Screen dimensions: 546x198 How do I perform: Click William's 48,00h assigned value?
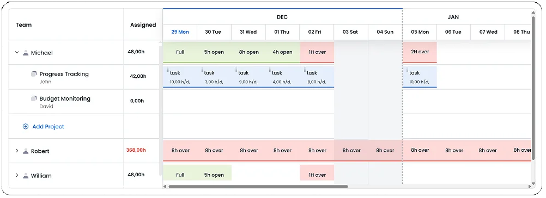tap(136, 175)
